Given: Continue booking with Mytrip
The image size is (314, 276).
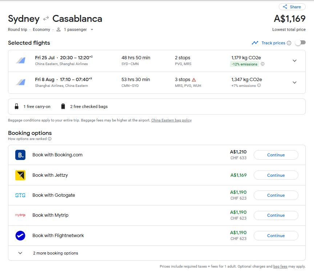Looking at the screenshot, I should (275, 215).
